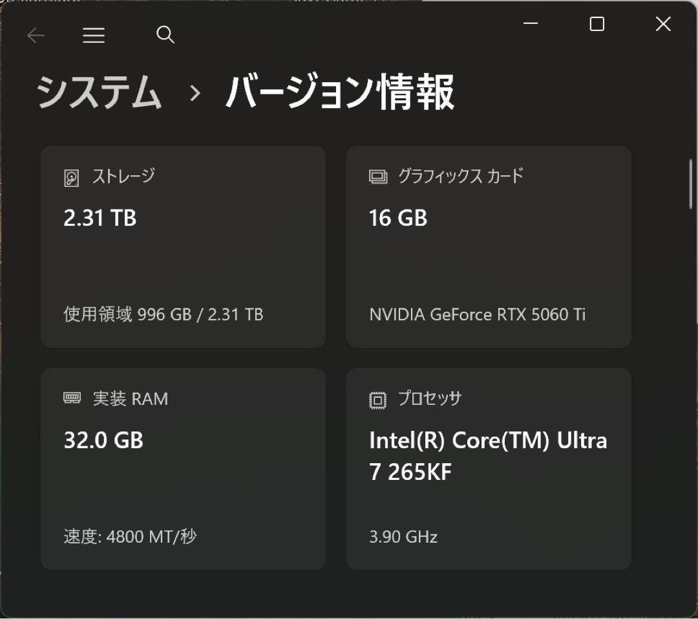Go back with the left arrow icon
The image size is (698, 619).
pyautogui.click(x=36, y=35)
